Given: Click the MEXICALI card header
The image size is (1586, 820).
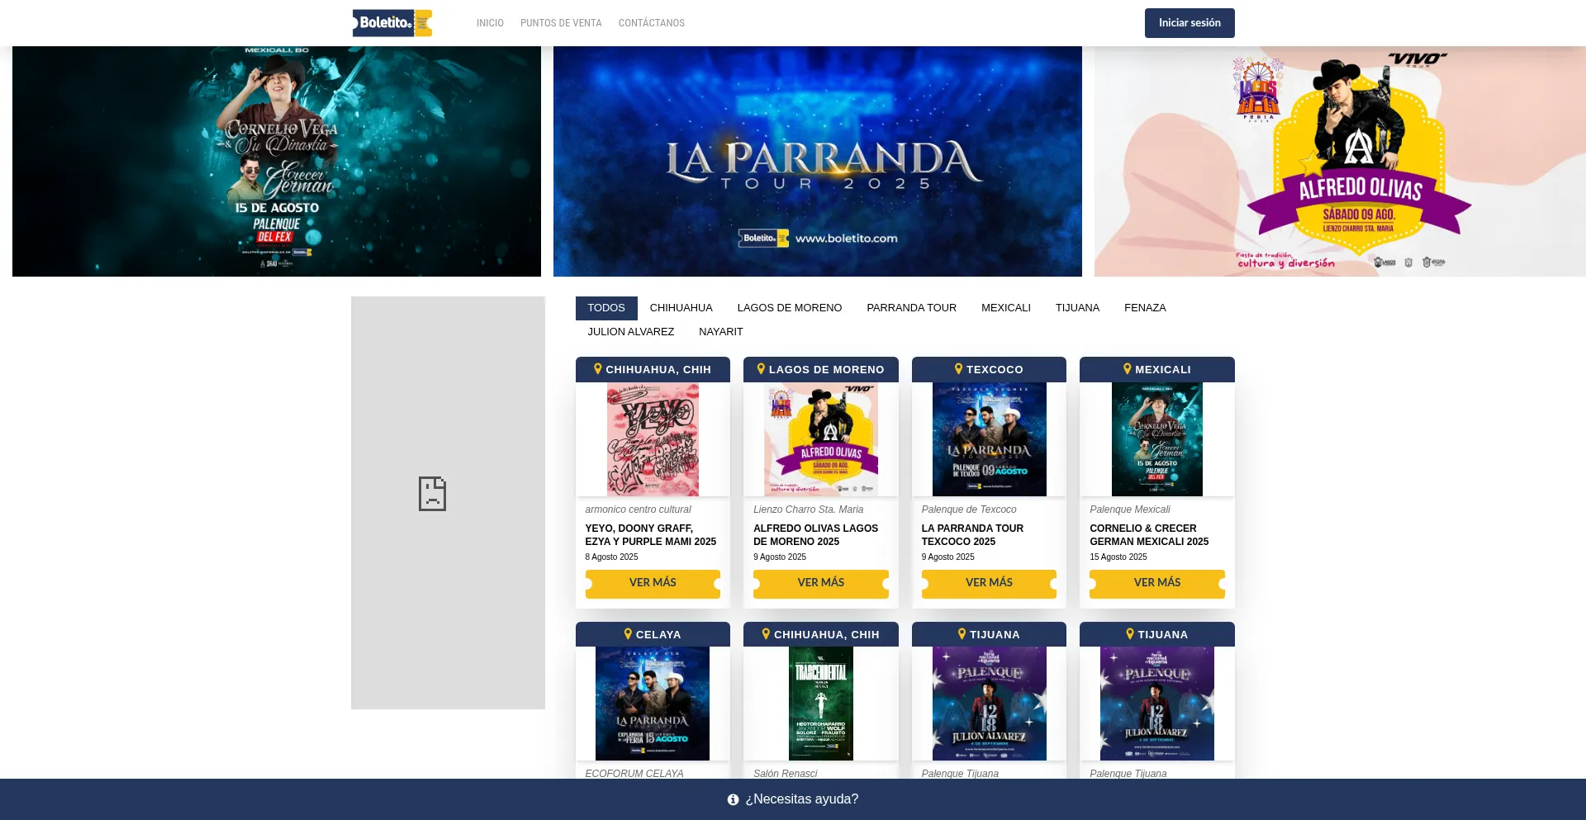Looking at the screenshot, I should [x=1157, y=369].
